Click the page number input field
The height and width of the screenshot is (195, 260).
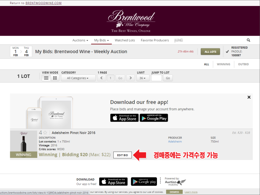[111, 78]
